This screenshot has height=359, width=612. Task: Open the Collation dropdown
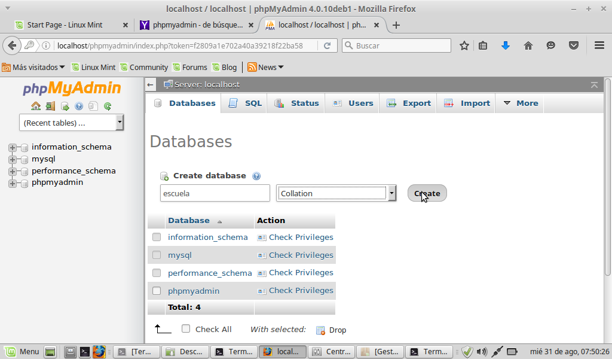pyautogui.click(x=336, y=193)
